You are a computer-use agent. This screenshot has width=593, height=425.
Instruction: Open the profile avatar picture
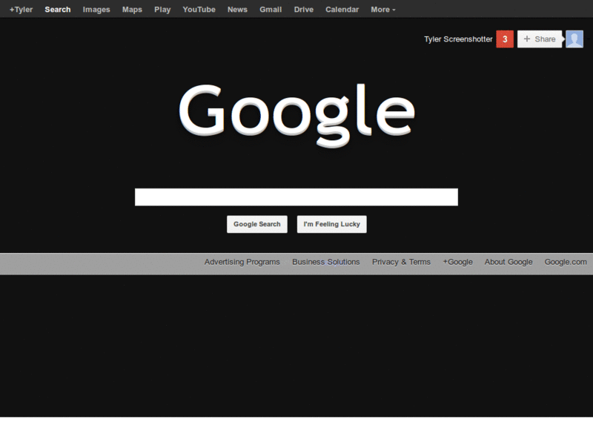coord(574,39)
